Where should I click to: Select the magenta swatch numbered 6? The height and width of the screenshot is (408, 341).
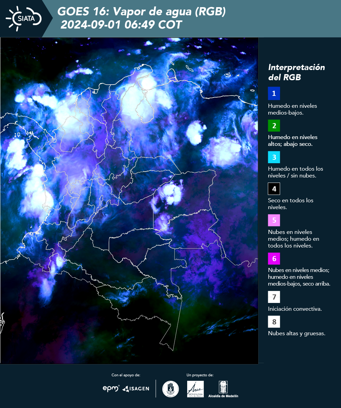tap(274, 259)
